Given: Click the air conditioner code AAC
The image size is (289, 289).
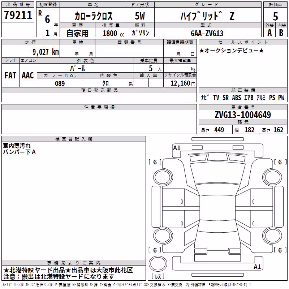Looking at the screenshot, I should [x=28, y=76].
